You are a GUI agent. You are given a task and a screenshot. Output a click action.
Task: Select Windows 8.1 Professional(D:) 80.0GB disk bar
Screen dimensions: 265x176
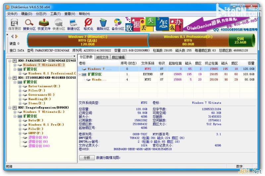click(x=188, y=40)
